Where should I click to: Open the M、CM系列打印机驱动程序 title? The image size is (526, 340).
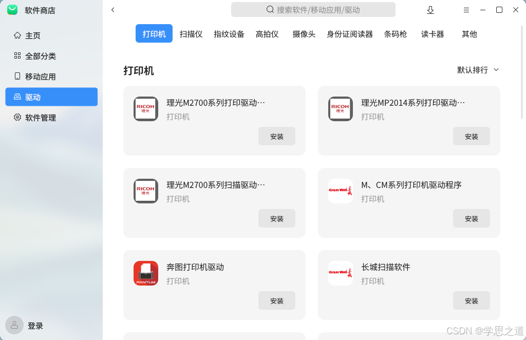point(411,185)
